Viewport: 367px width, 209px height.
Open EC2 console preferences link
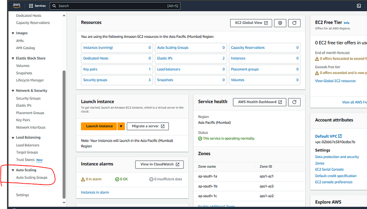point(334,182)
